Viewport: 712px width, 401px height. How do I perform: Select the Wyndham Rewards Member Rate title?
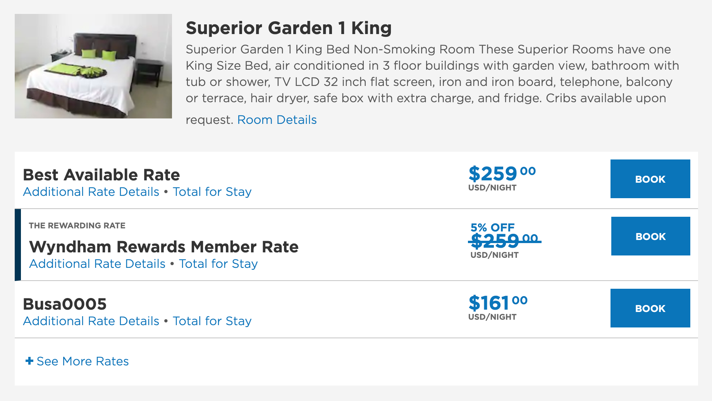pyautogui.click(x=163, y=247)
